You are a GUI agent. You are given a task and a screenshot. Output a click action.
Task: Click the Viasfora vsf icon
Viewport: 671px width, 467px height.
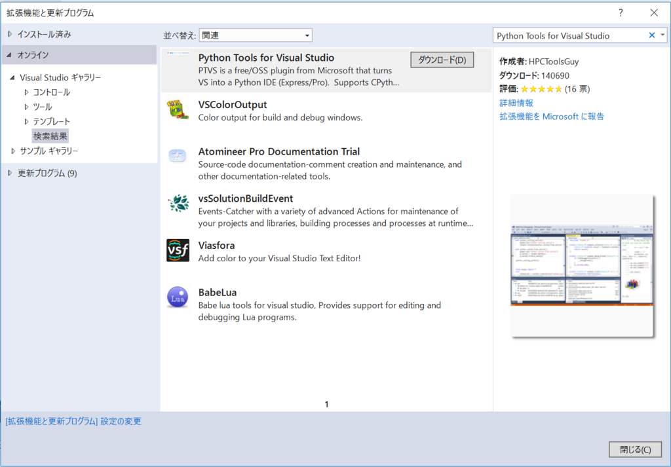tap(178, 250)
